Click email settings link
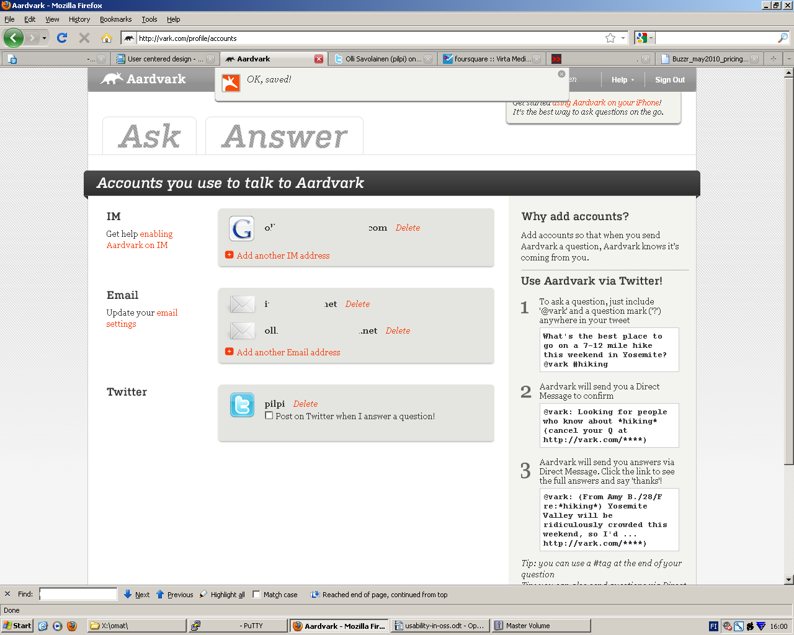The height and width of the screenshot is (635, 794). (142, 318)
